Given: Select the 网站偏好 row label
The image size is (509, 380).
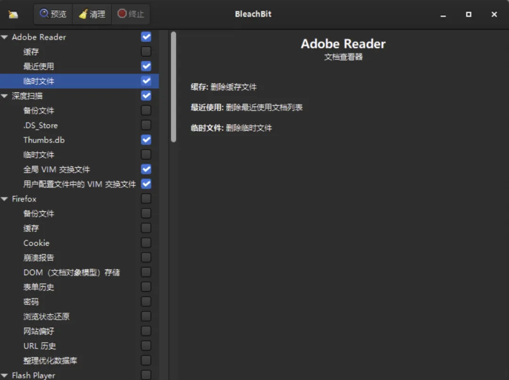Looking at the screenshot, I should click(39, 331).
